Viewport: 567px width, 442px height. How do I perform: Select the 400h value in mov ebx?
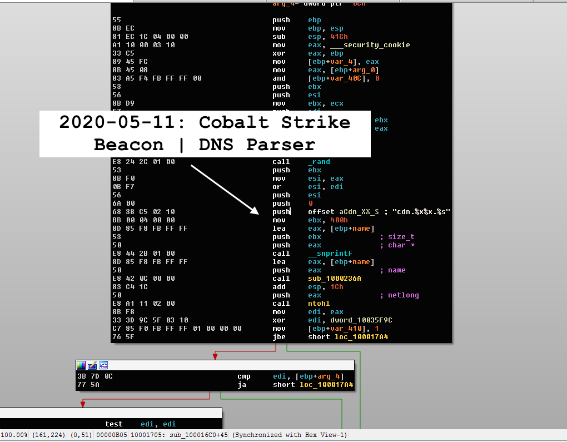pyautogui.click(x=339, y=220)
